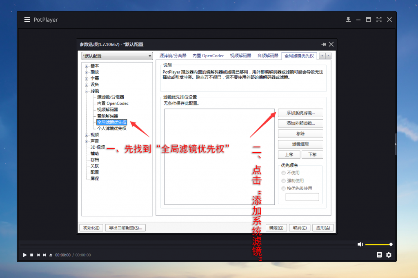The image size is (418, 278).
Task: Mute sound with the speaker icon
Action: (360, 245)
